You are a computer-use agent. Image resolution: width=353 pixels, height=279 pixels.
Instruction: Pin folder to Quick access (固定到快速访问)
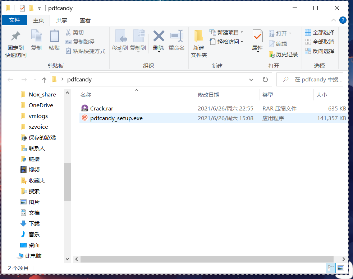click(16, 44)
